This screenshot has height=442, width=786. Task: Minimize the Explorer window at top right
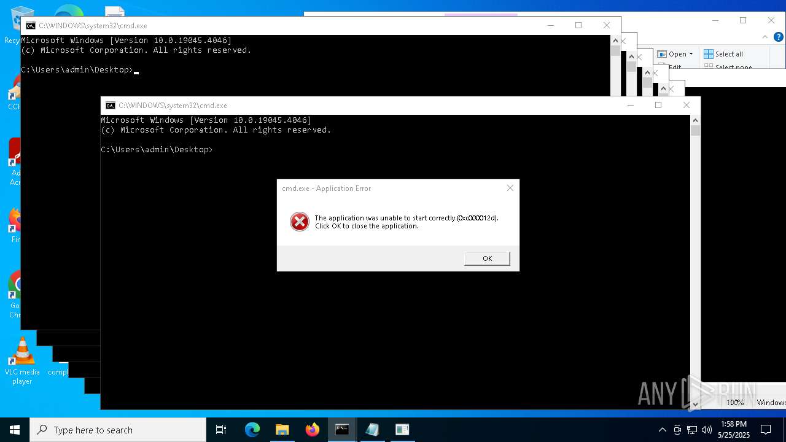(x=715, y=20)
